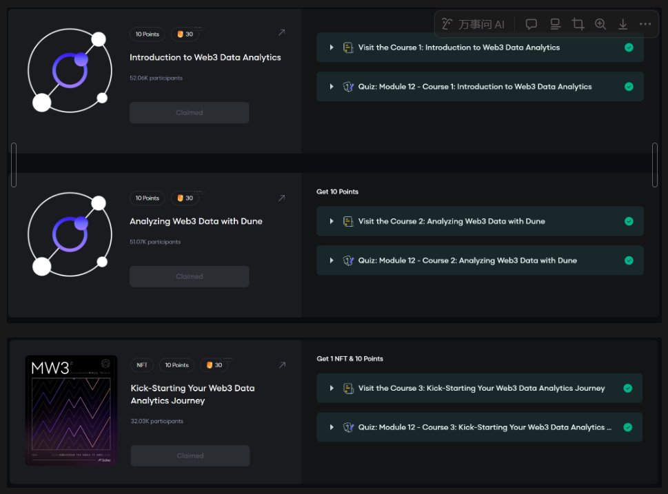Open external link arrow for Introduction to Web3 course

tap(281, 32)
